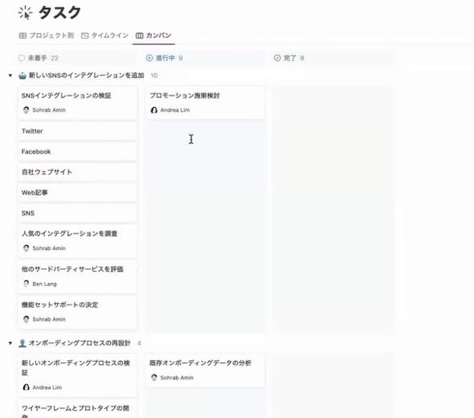The width and height of the screenshot is (474, 418).
Task: Select the カンバン view tab
Action: coord(153,35)
